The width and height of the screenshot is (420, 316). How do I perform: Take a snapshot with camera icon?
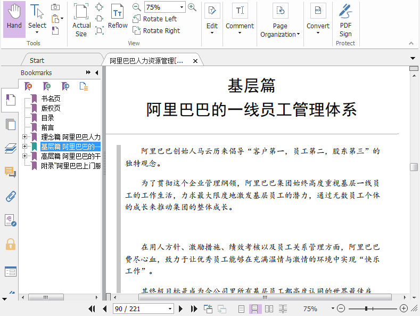point(55,7)
